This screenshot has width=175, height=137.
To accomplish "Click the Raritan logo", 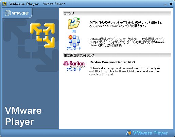I will tap(74, 64).
